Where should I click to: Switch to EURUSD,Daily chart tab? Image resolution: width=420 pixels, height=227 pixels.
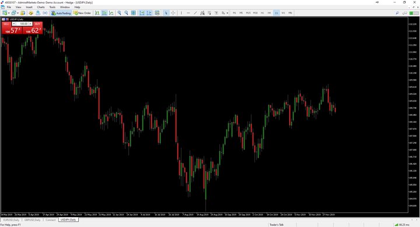coord(11,220)
